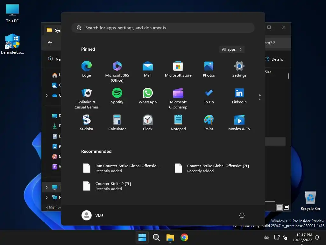Open the clock showing 12:17 PM
Viewport: 326px width, 245px height.
coord(302,237)
